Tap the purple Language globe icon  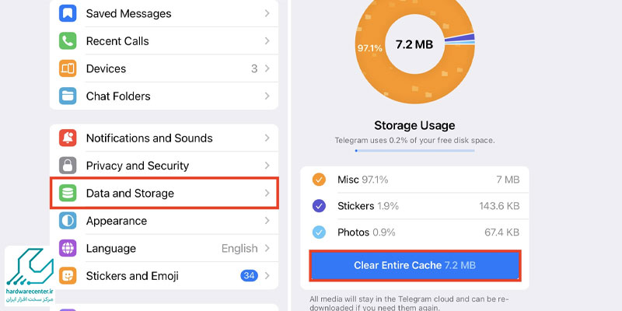pyautogui.click(x=68, y=248)
